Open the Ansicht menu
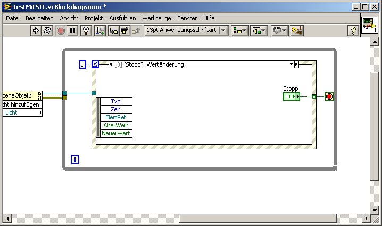The image size is (382, 226). pyautogui.click(x=69, y=18)
